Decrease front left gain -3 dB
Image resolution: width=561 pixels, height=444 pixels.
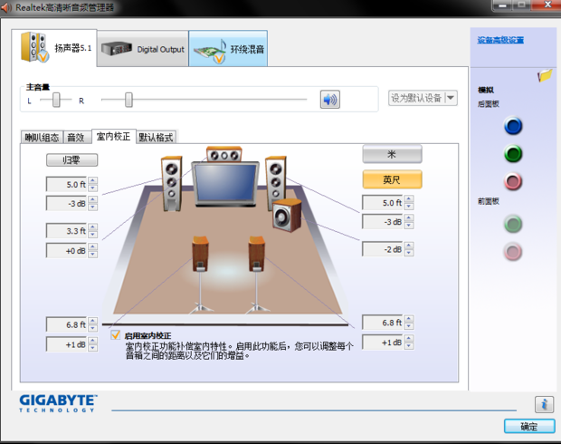tap(92, 208)
